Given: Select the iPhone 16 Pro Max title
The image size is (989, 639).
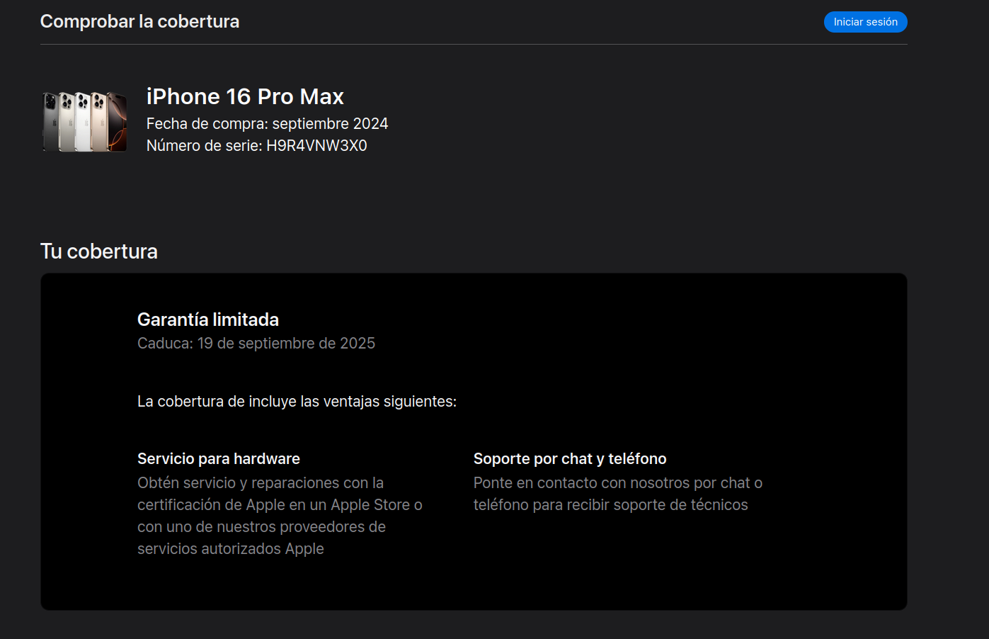Looking at the screenshot, I should point(245,96).
